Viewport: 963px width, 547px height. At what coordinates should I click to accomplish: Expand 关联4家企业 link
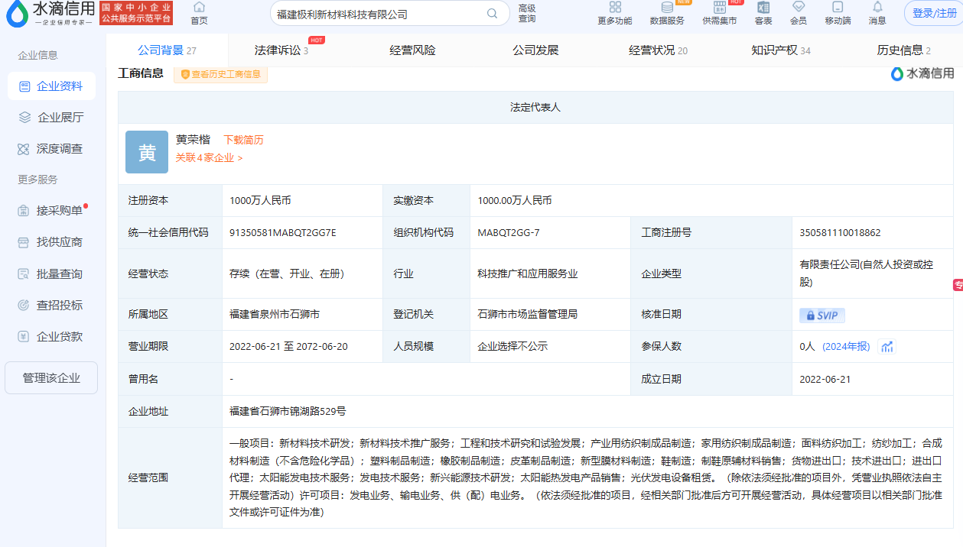tap(209, 158)
